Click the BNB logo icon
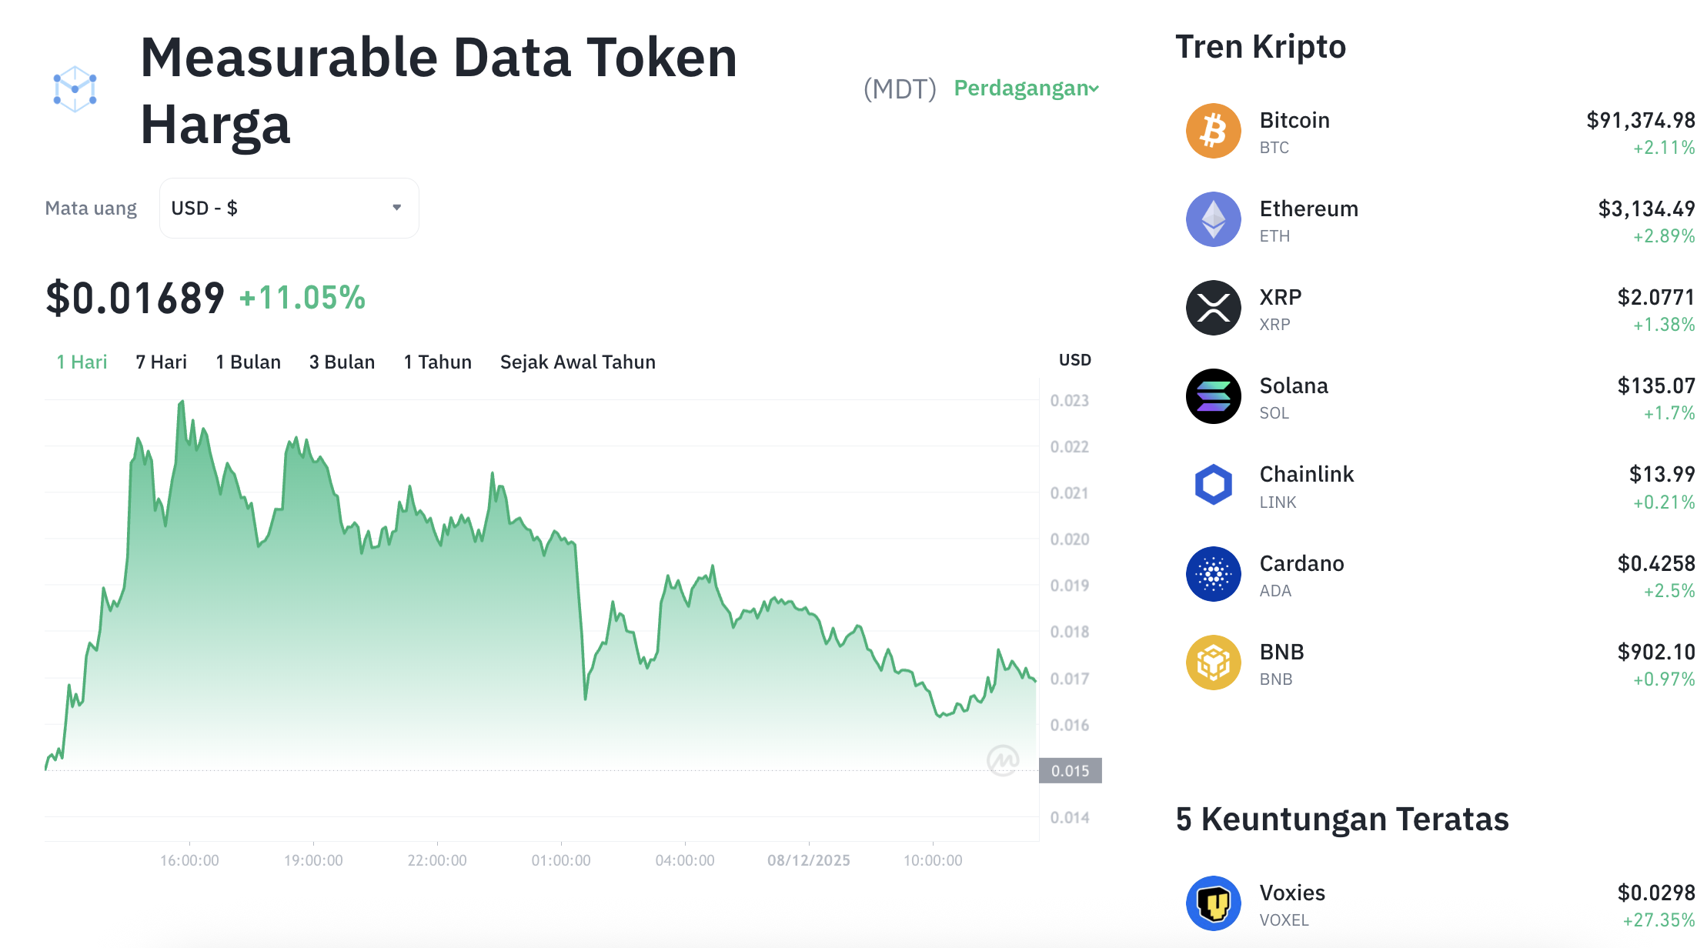 coord(1213,662)
